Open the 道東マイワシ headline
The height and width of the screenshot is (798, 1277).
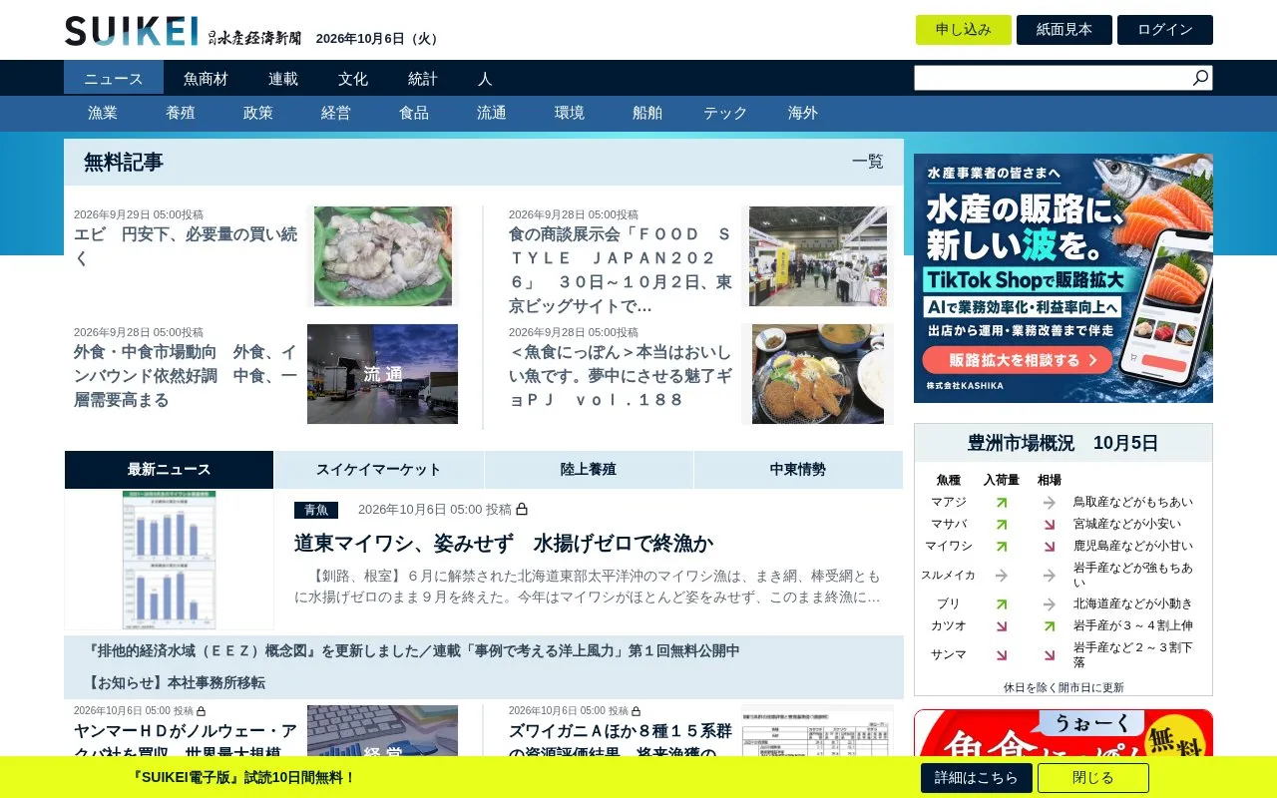pos(504,544)
